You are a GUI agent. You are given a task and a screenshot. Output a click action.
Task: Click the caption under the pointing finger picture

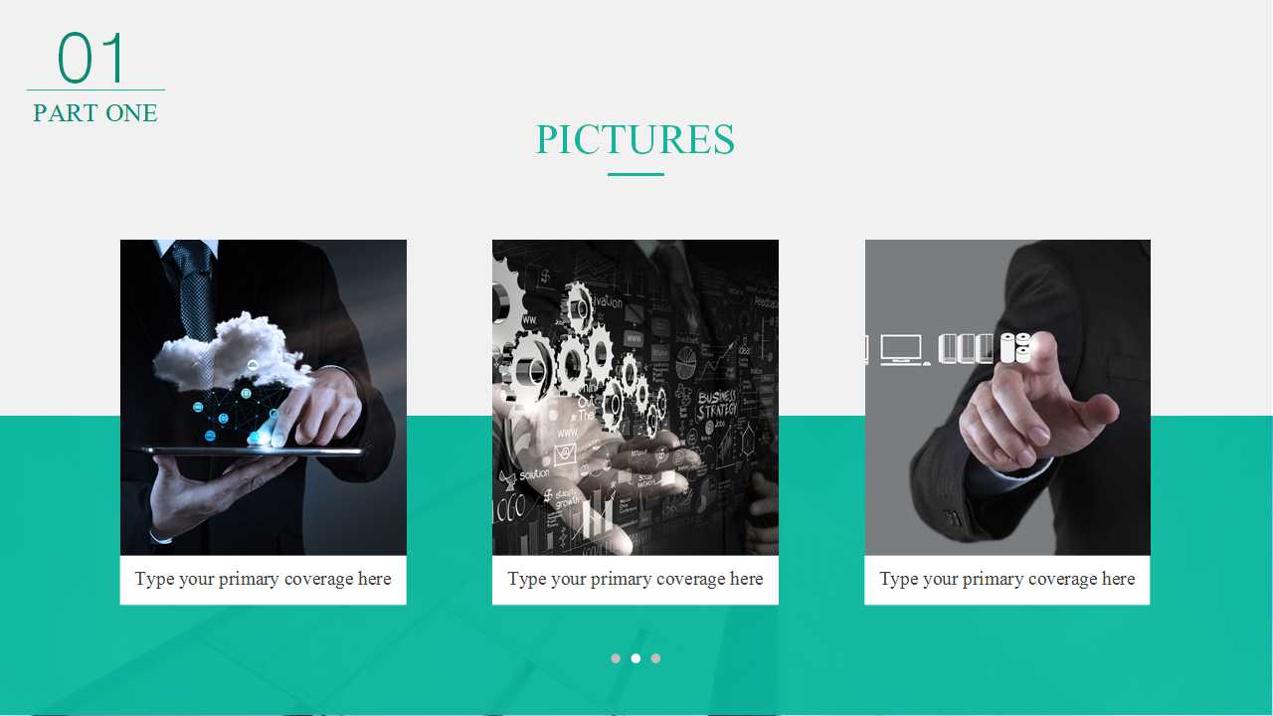point(1007,580)
